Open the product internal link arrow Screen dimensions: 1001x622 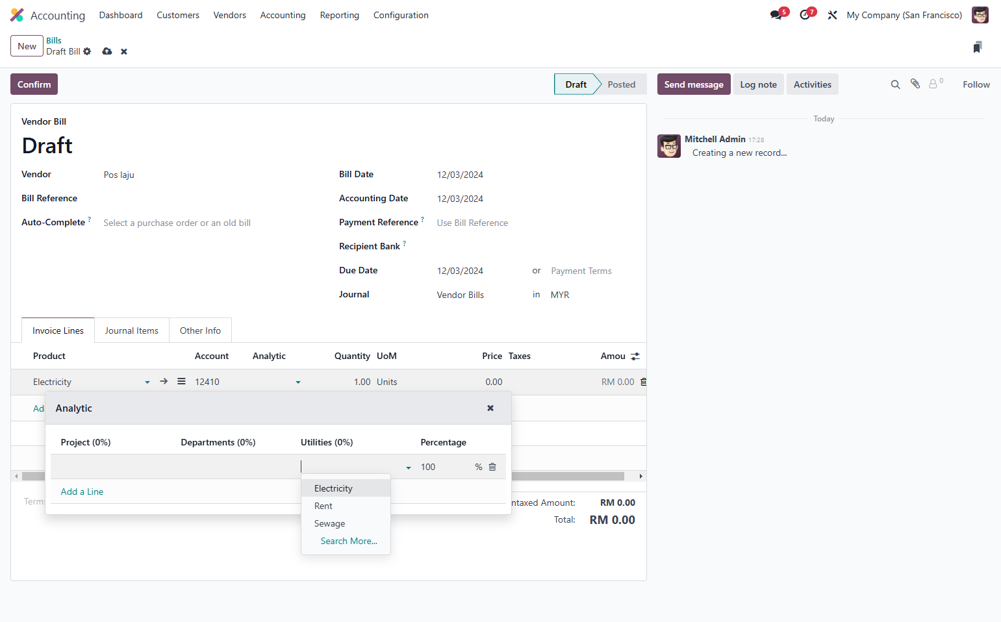pos(164,382)
